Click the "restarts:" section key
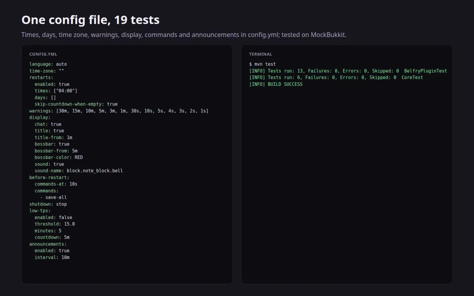This screenshot has height=296, width=474. pos(41,77)
